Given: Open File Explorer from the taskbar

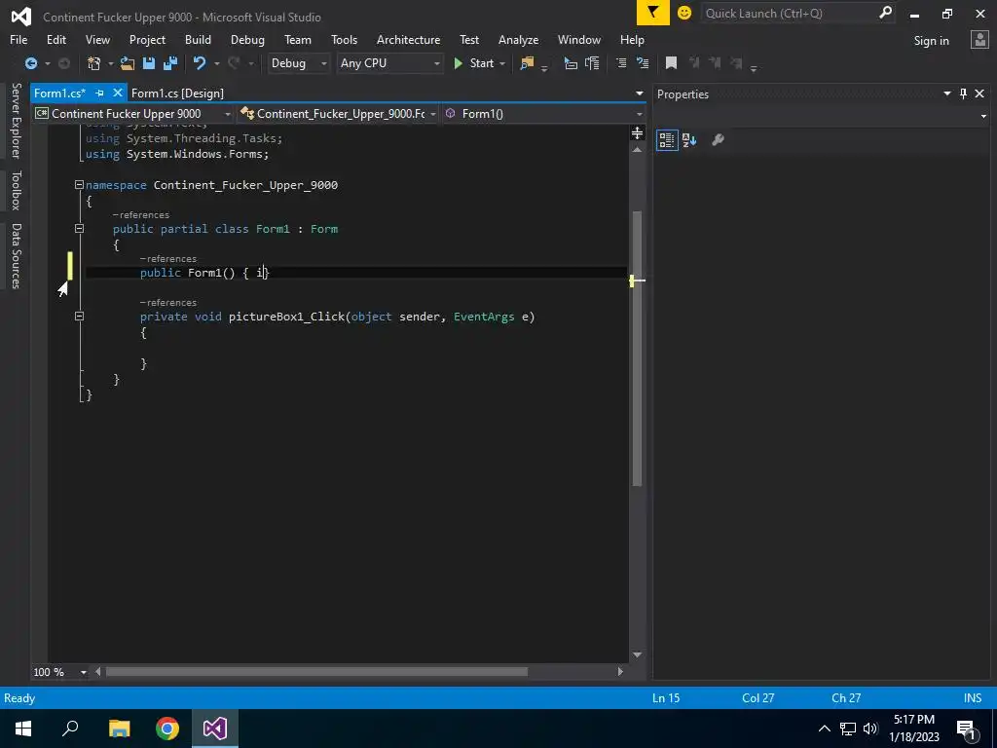Looking at the screenshot, I should pos(119,729).
